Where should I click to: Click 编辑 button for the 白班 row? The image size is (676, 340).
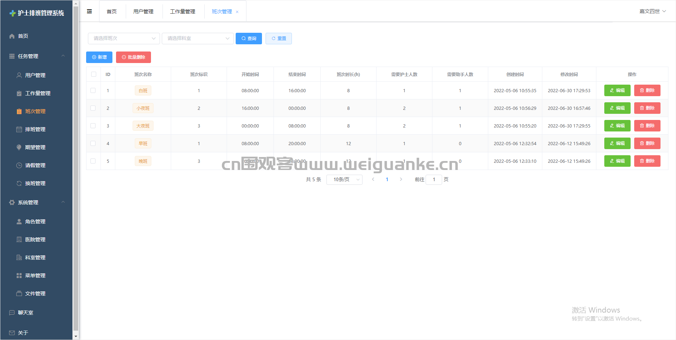(x=617, y=90)
